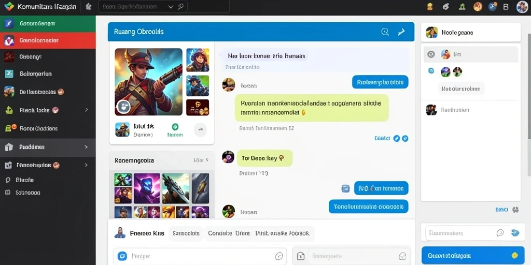Open the Obbong sidebar item

click(48, 57)
